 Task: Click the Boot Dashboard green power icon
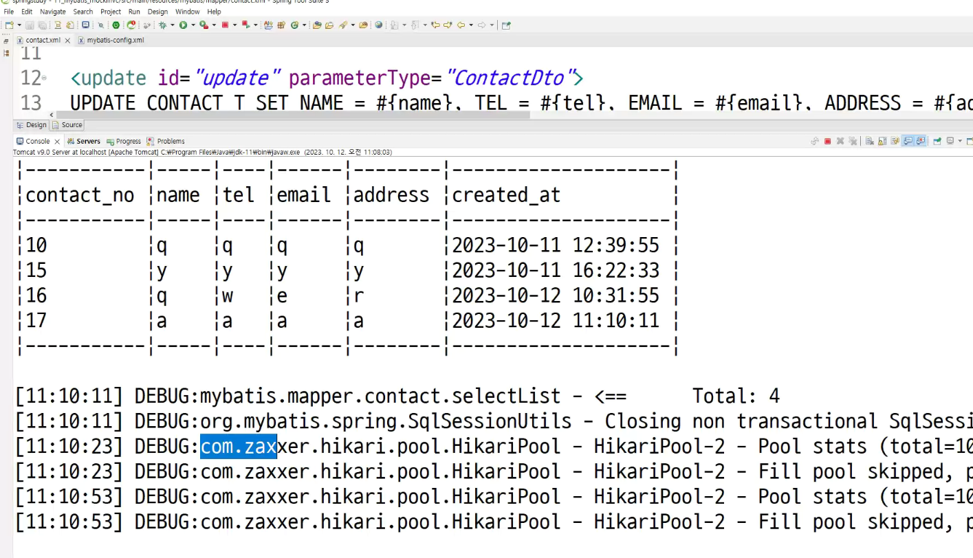[x=116, y=25]
